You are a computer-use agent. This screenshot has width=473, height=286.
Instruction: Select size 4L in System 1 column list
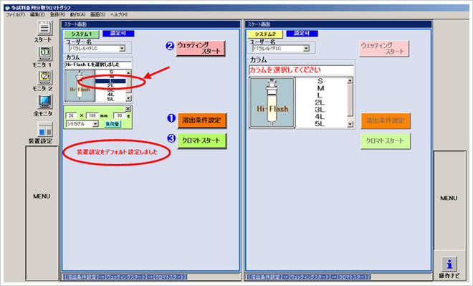click(x=110, y=95)
